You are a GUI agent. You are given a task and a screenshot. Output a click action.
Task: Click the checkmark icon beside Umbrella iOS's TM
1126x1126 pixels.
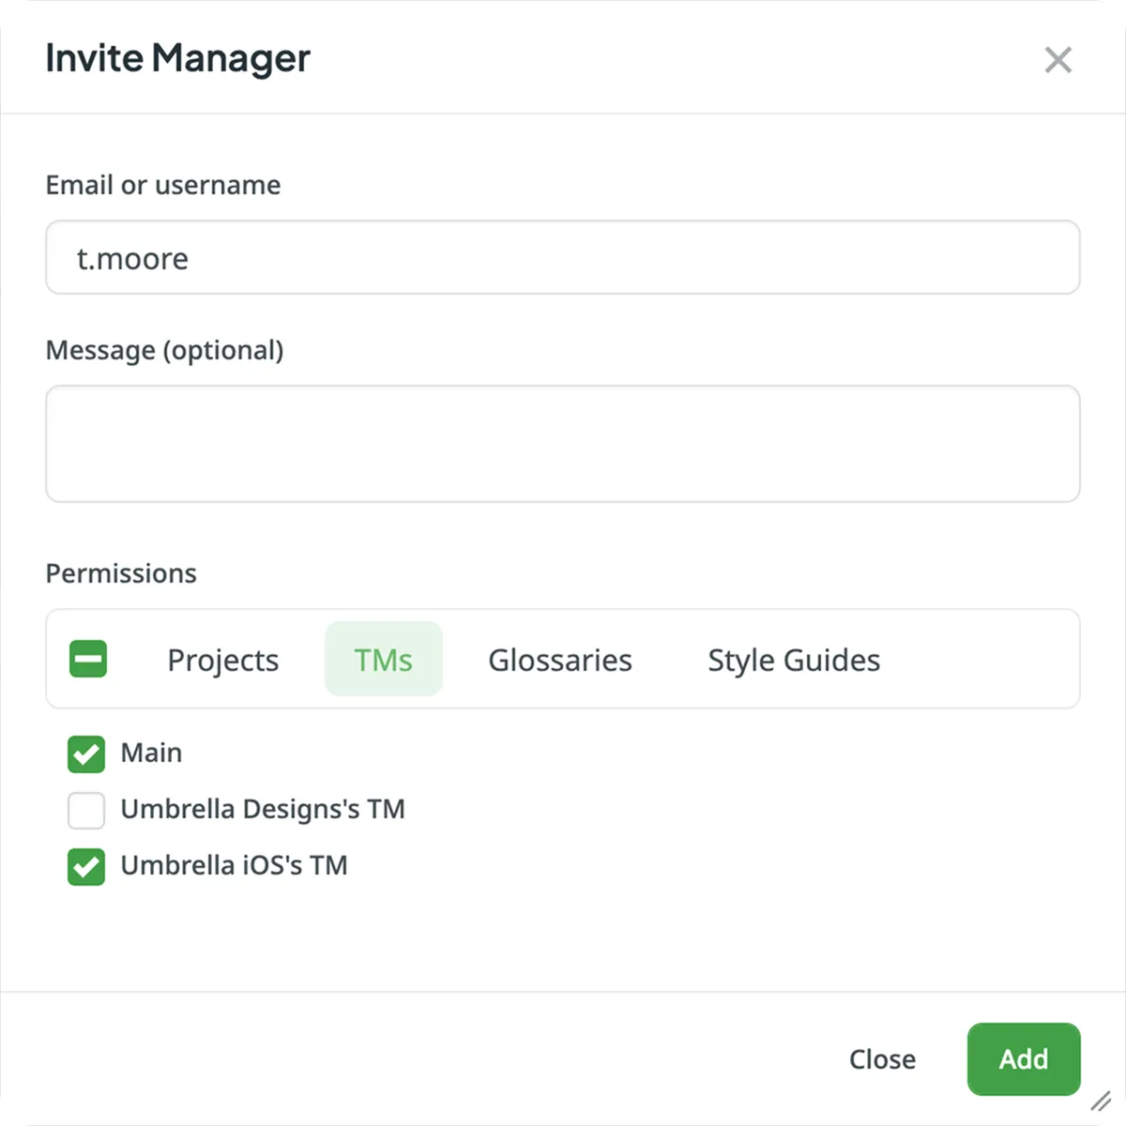click(85, 866)
